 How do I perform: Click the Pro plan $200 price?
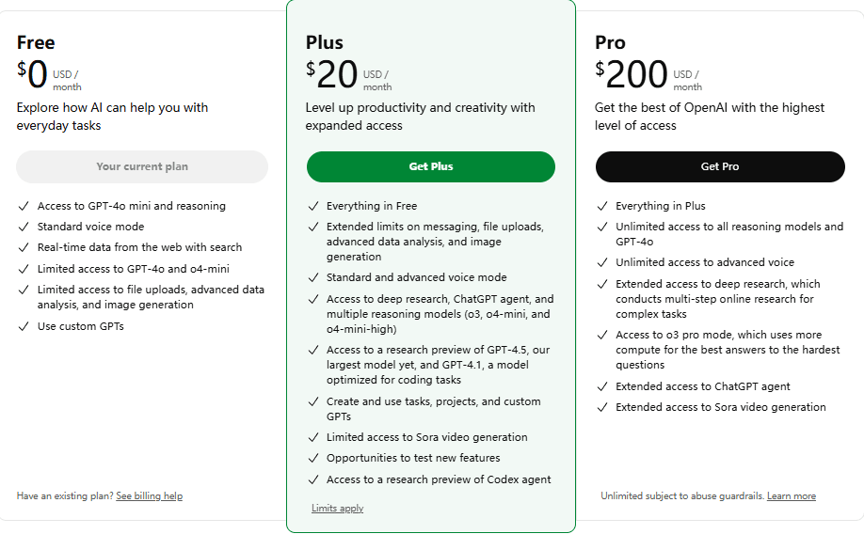point(631,74)
